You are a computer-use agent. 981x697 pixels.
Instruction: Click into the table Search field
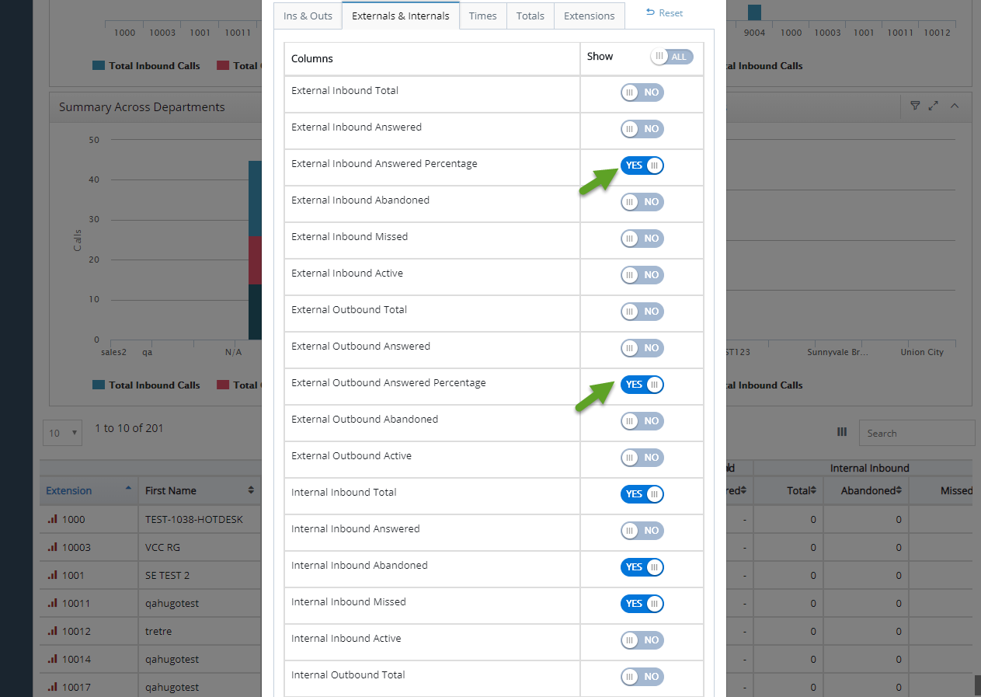pyautogui.click(x=917, y=433)
